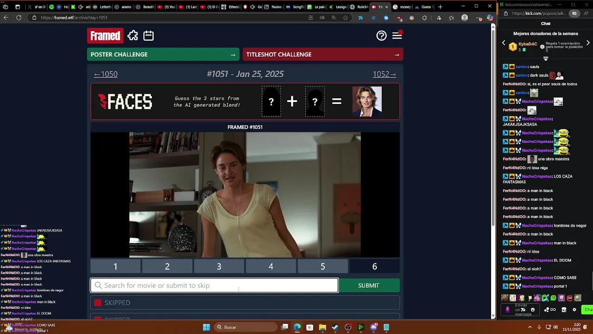Open Steam from taskbar

[335, 327]
